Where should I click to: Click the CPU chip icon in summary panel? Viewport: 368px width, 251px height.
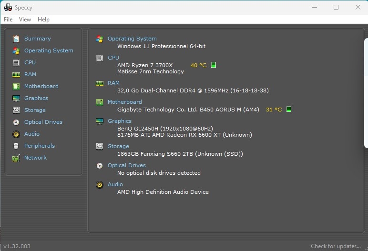[100, 58]
